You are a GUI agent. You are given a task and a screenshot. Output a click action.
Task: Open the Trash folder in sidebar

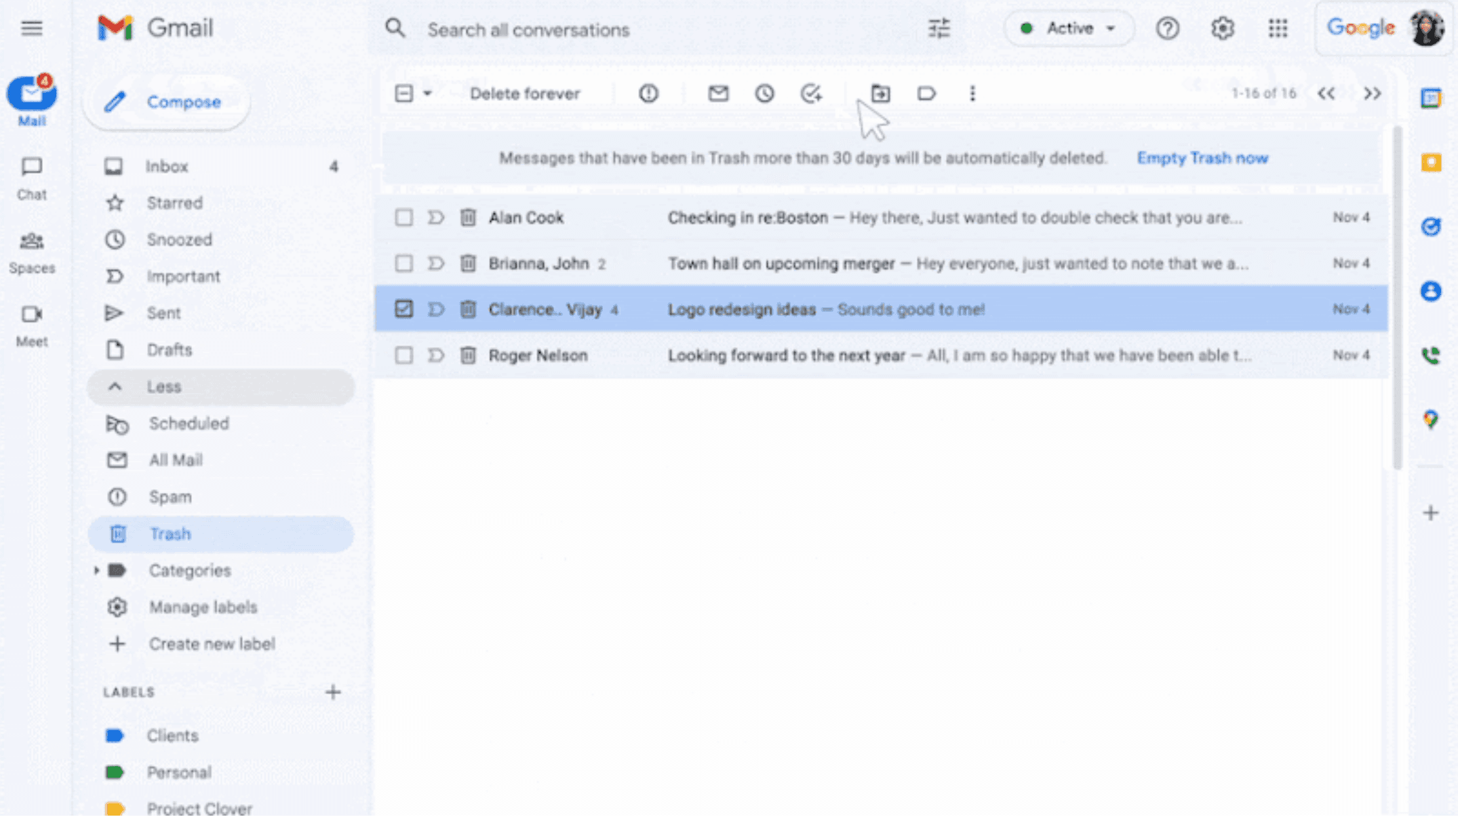pyautogui.click(x=170, y=534)
